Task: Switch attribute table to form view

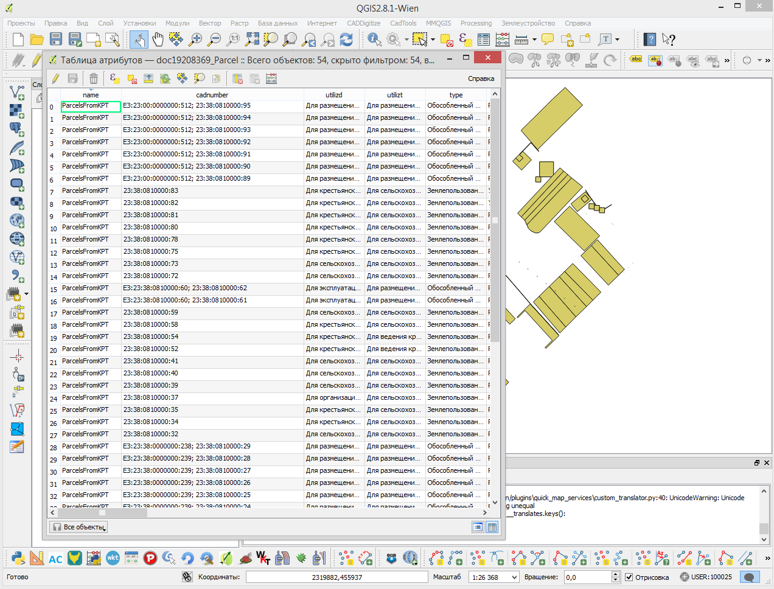Action: pos(478,527)
